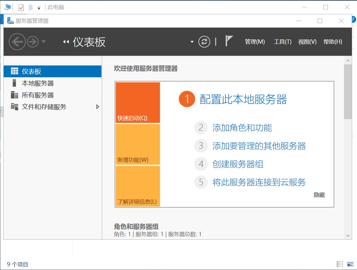Click the new folder icon in Explorer toolbar
Image resolution: width=357 pixels, height=270 pixels.
[31, 8]
